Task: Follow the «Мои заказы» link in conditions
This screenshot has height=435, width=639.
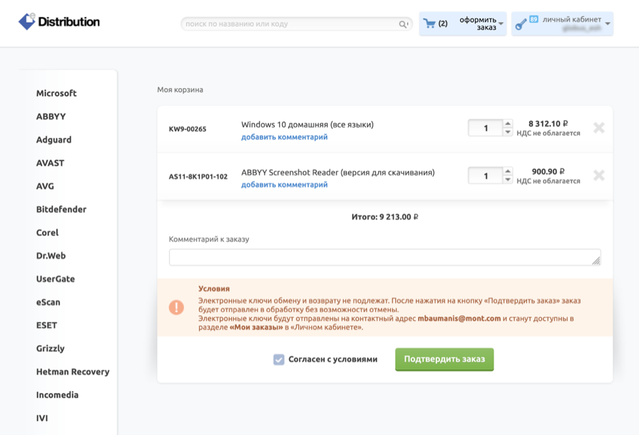Action: pos(256,328)
